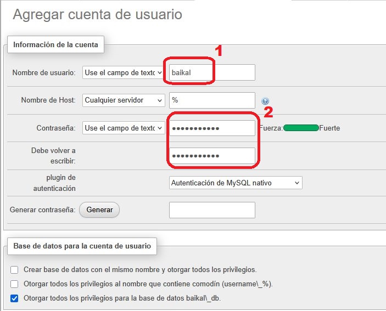Screen dimensions: 386x311
Task: Focus the Contraseña password field
Action: 211,128
